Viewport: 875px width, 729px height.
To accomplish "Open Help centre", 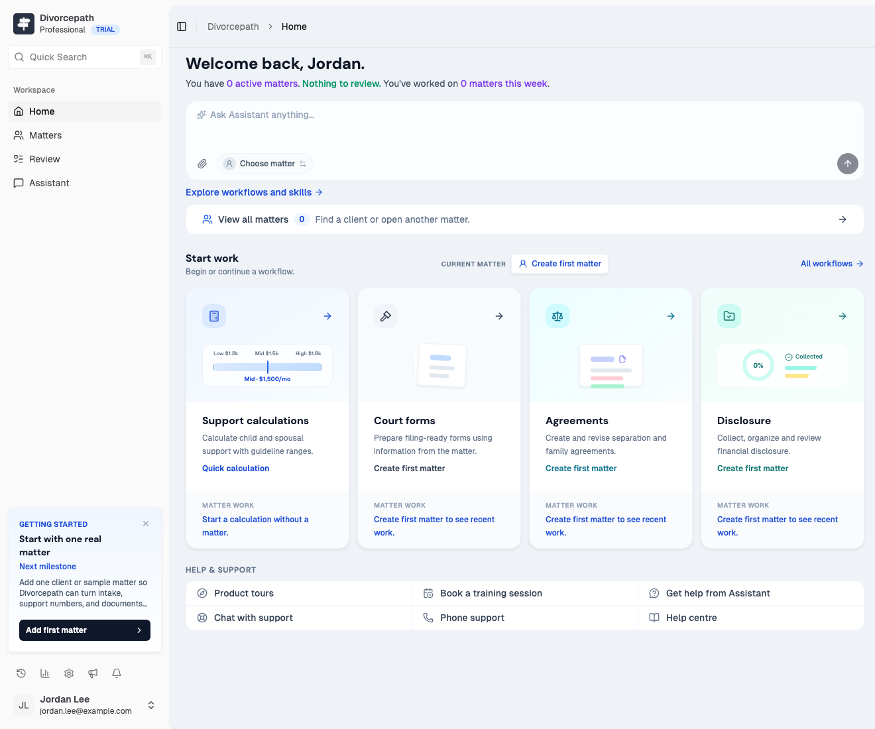I will pyautogui.click(x=751, y=618).
